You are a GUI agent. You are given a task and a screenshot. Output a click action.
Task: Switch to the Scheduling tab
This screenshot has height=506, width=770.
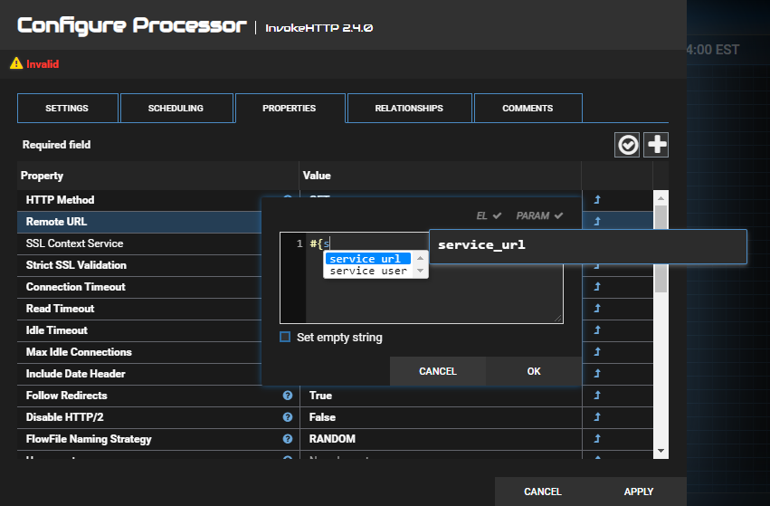click(x=176, y=108)
